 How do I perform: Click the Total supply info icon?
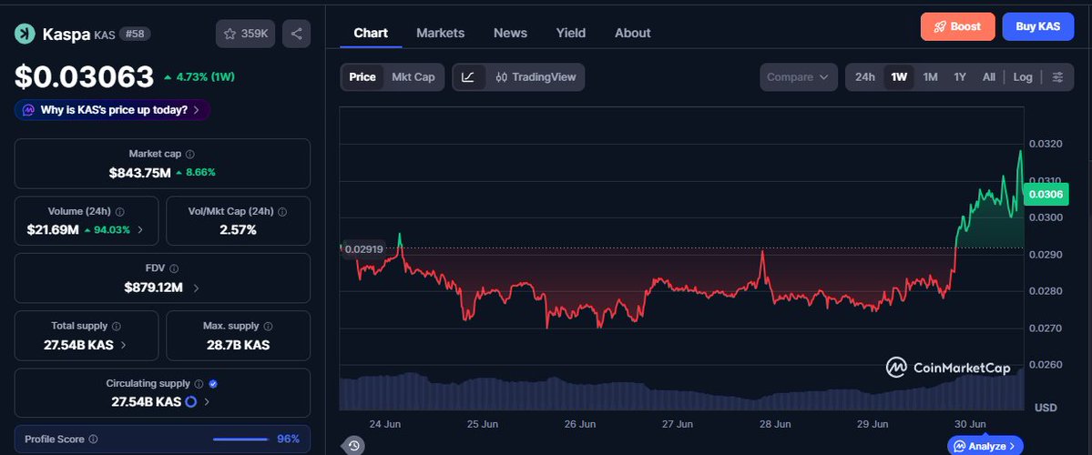pos(117,326)
